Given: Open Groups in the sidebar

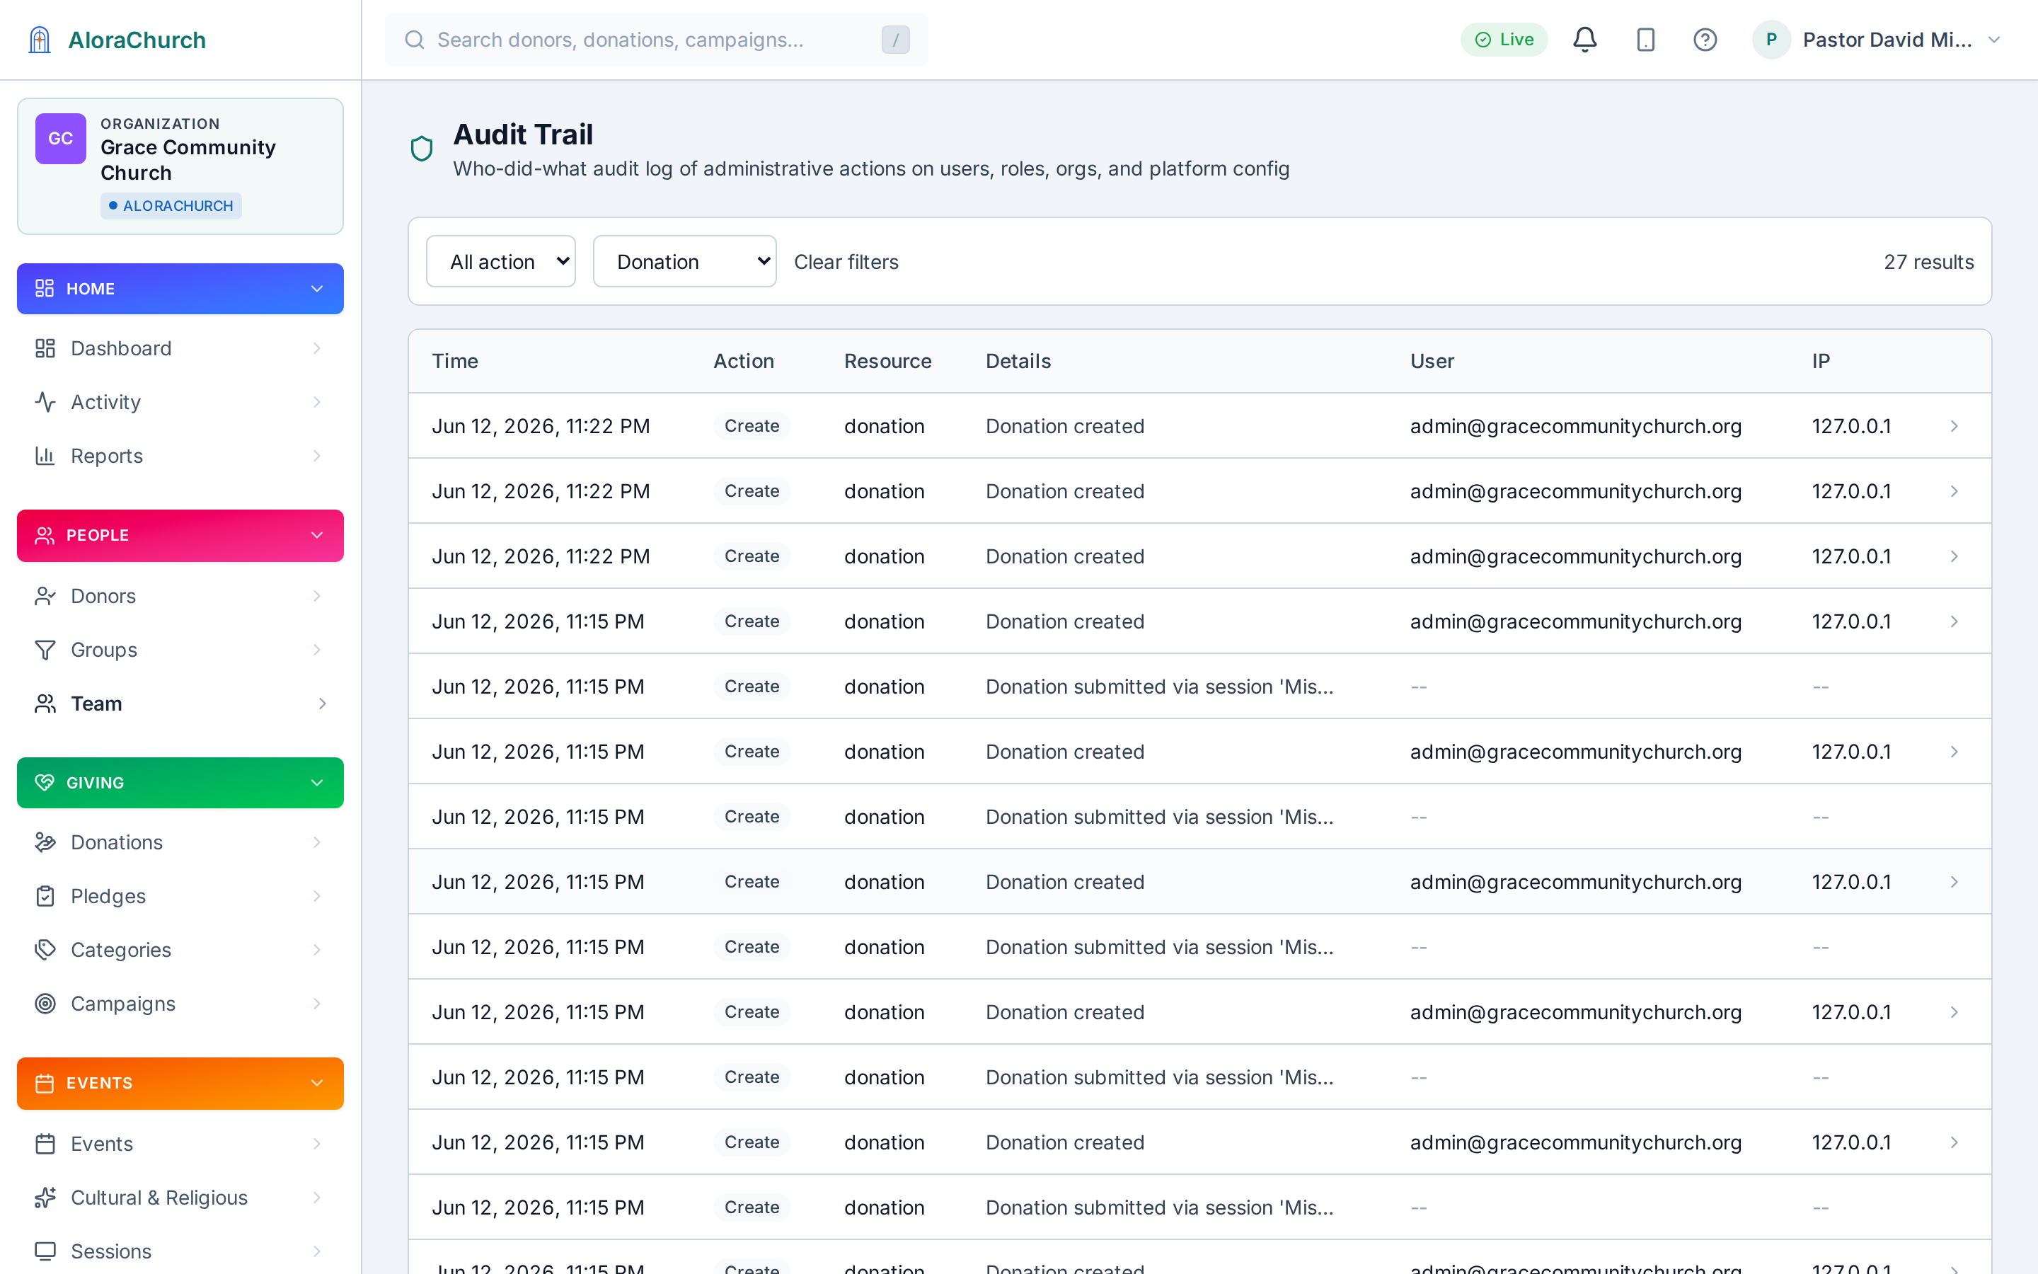Looking at the screenshot, I should (x=180, y=650).
